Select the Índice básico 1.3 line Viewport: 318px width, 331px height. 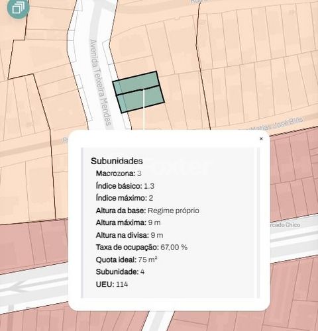coord(125,186)
